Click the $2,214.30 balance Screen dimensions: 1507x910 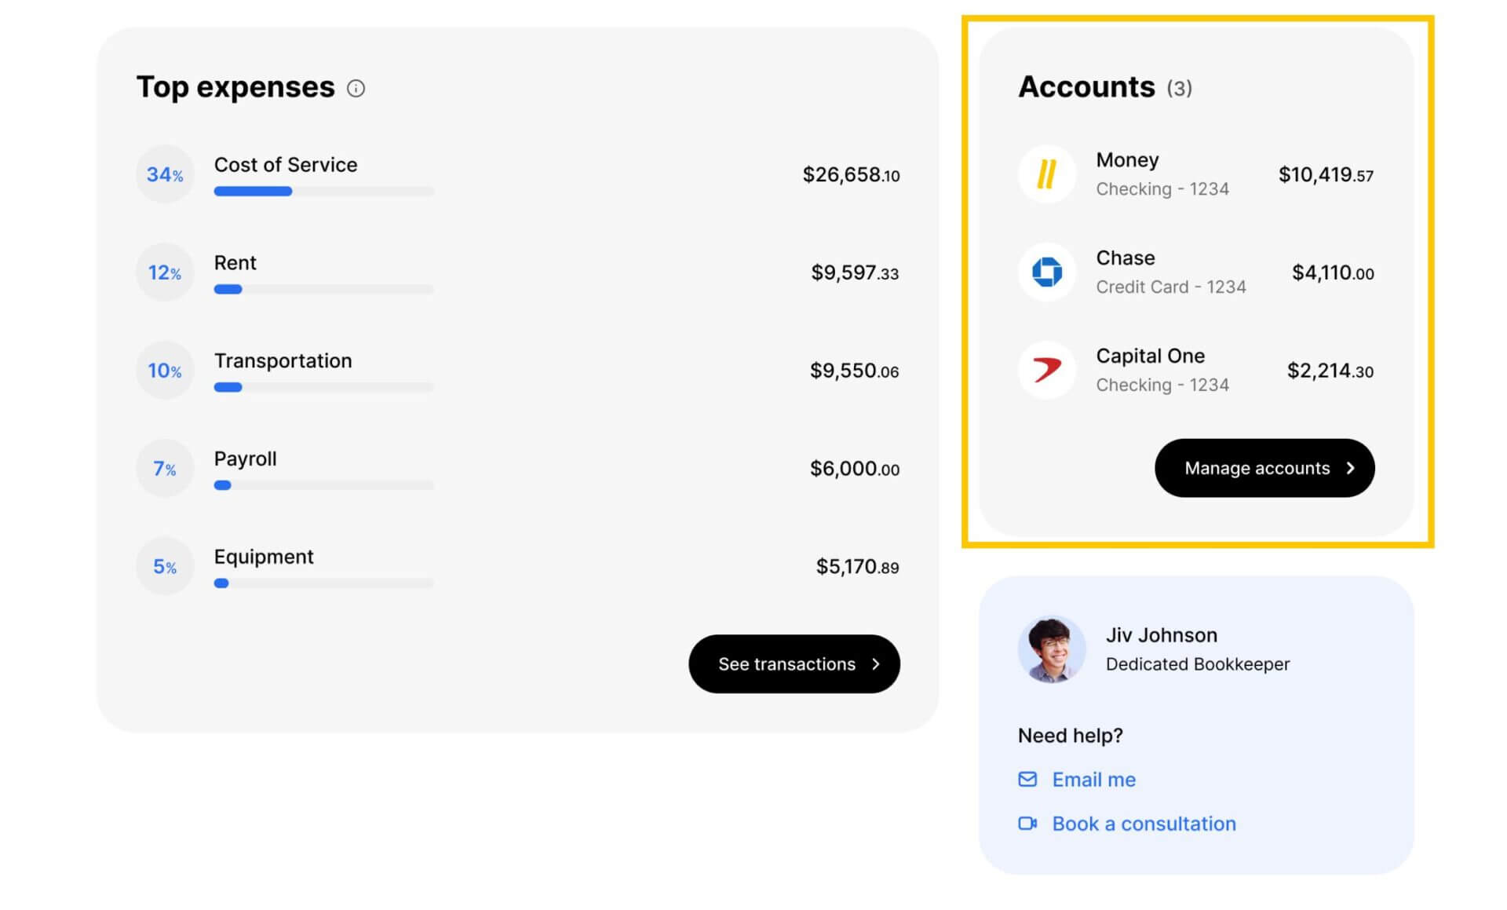1330,371
